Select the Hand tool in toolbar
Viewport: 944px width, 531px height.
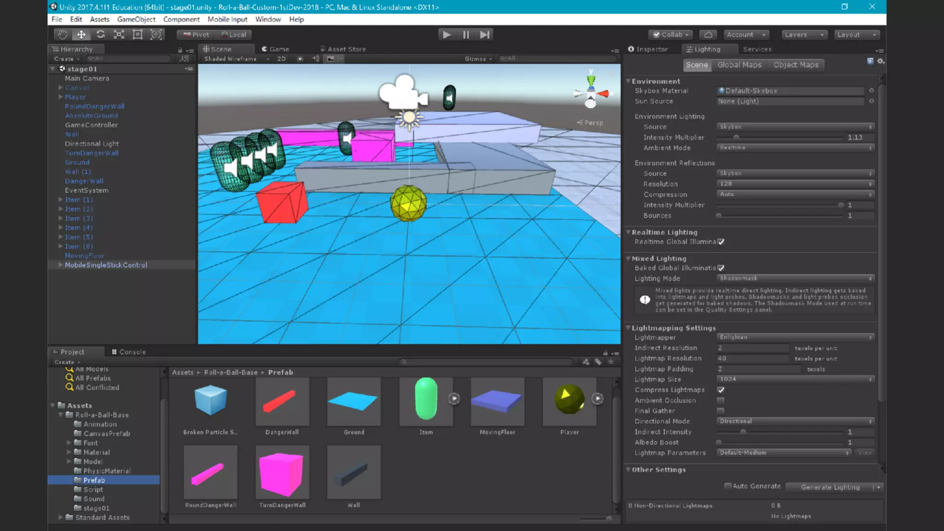pos(63,35)
